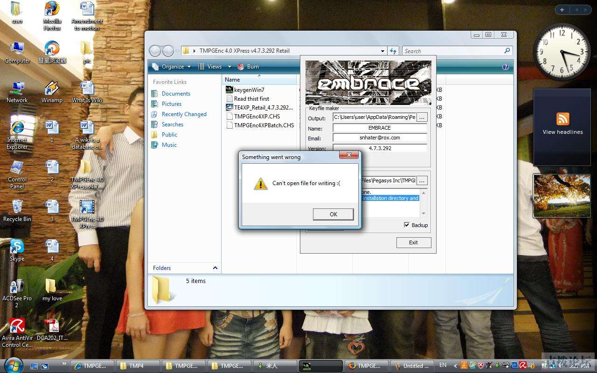Click the browse button beside Pegasys Inc path
Screen dimensions: 597x373
(x=422, y=180)
